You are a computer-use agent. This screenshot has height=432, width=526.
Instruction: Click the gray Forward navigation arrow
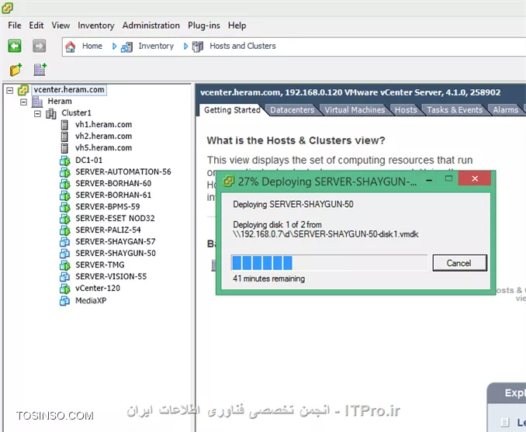(39, 46)
